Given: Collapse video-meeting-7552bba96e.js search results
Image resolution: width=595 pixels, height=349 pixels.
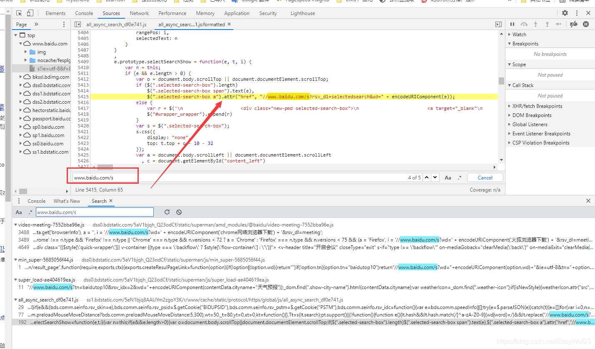Looking at the screenshot, I should pos(16,225).
